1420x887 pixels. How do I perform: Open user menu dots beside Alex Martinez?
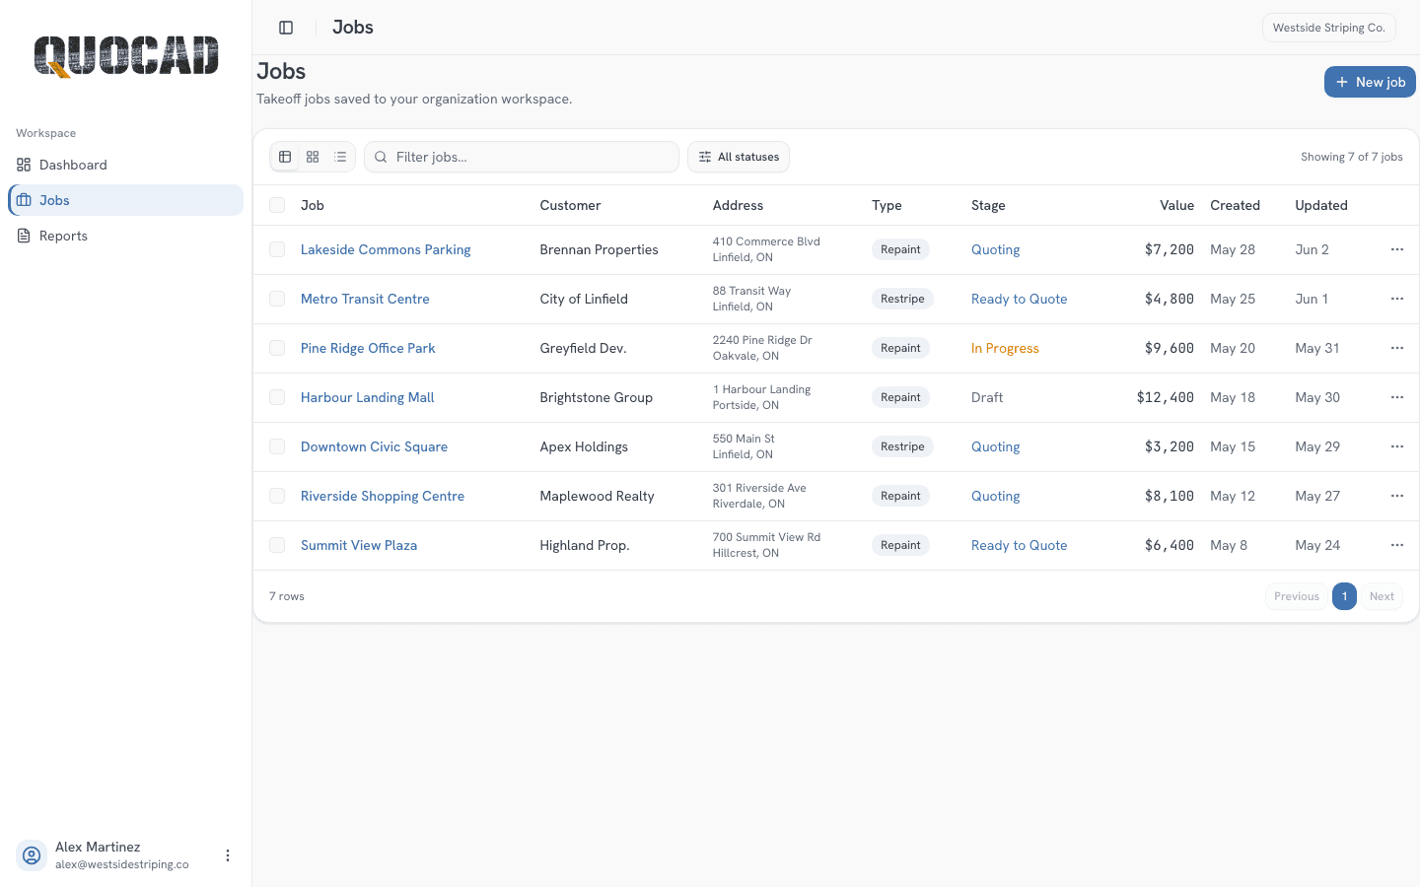pos(228,855)
